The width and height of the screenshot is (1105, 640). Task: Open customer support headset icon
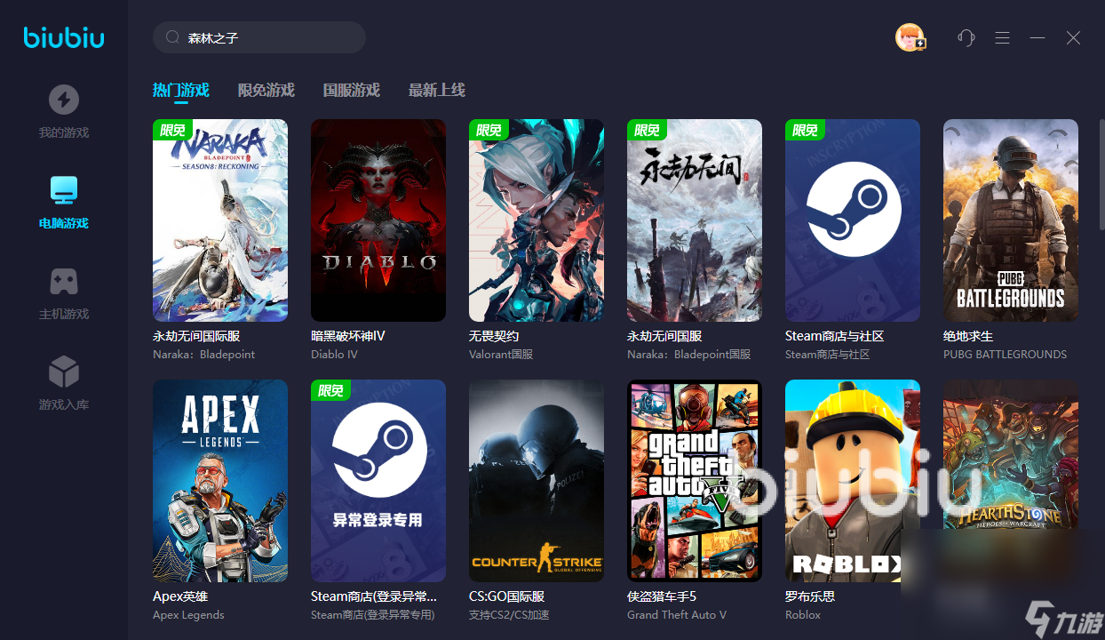(x=966, y=37)
